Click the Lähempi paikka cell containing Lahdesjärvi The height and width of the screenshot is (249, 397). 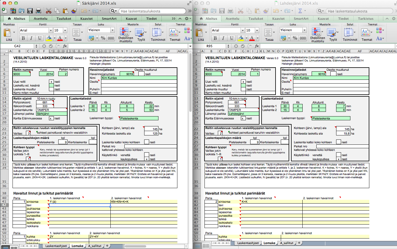[244, 114]
